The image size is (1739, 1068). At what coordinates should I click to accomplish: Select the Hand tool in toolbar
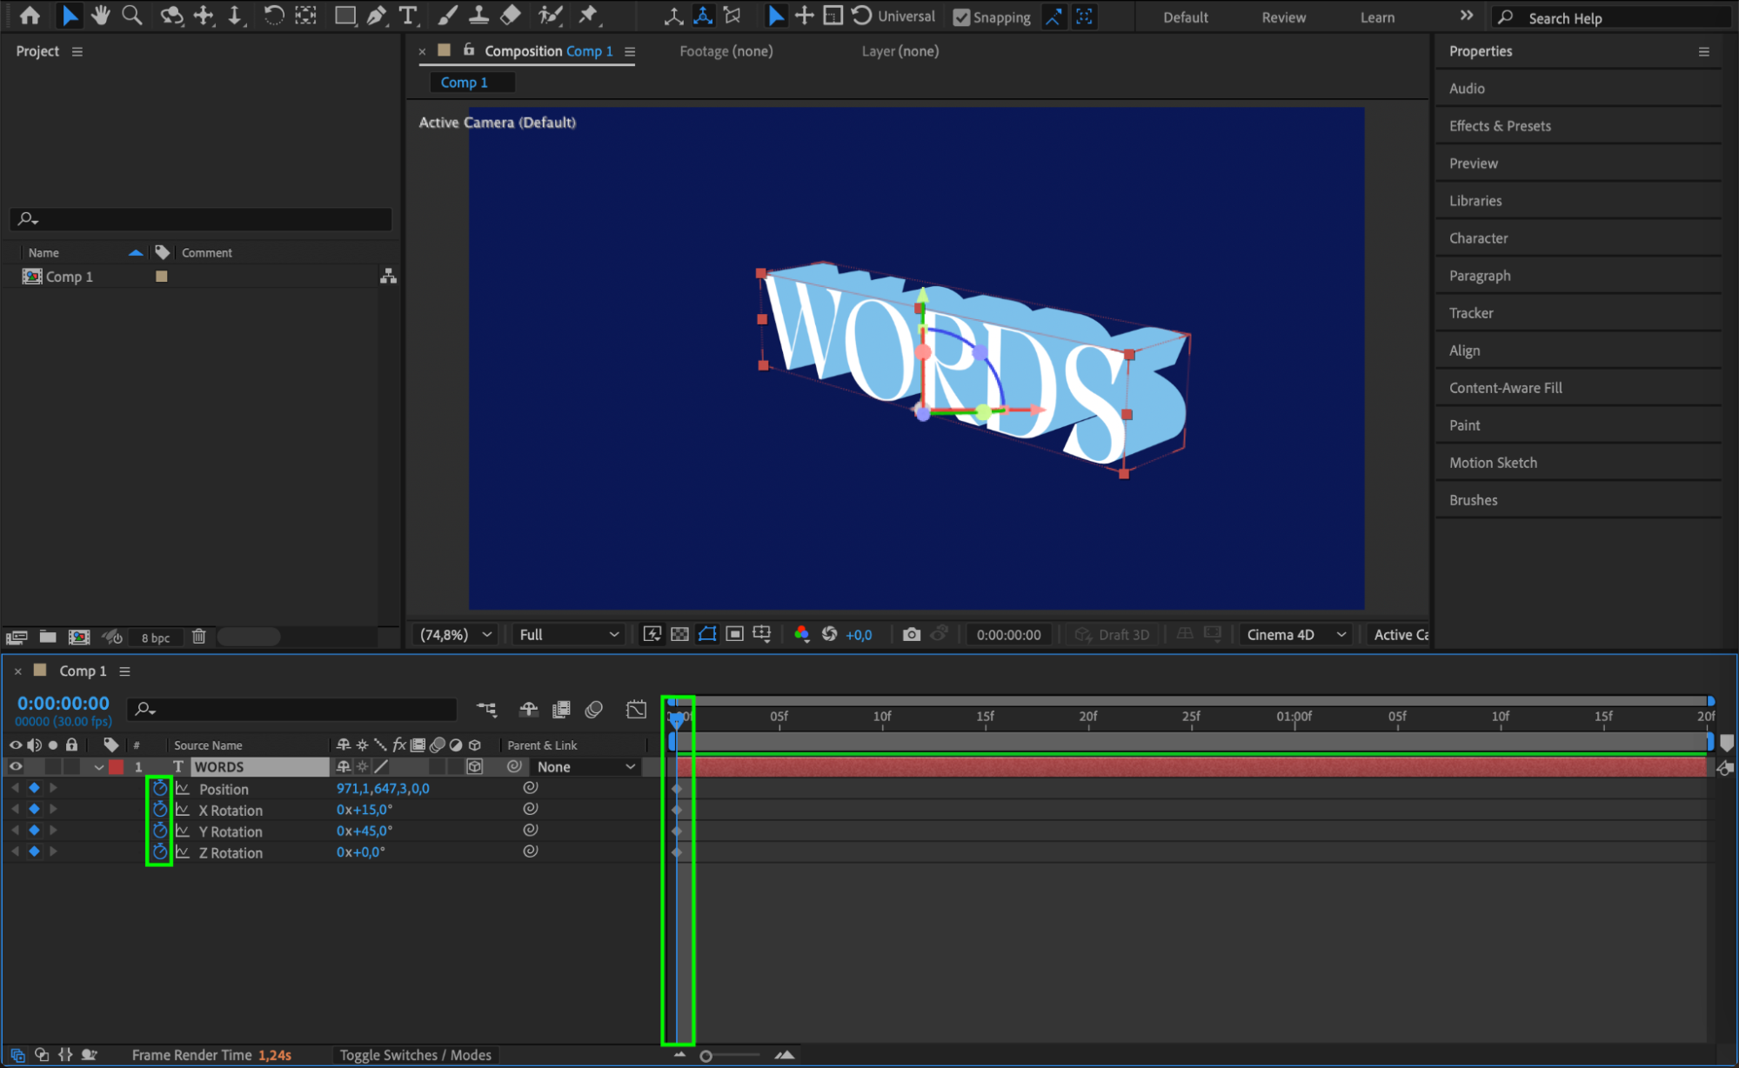(101, 15)
